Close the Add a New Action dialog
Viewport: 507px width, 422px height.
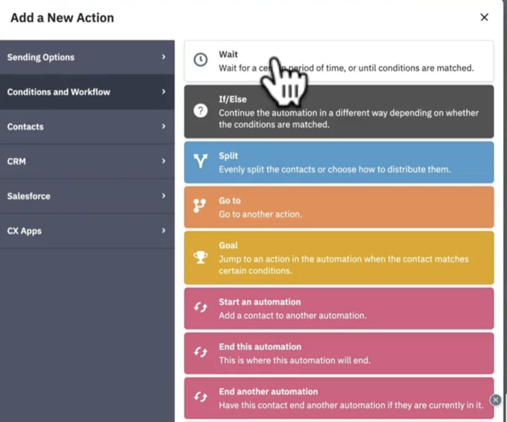(x=484, y=17)
